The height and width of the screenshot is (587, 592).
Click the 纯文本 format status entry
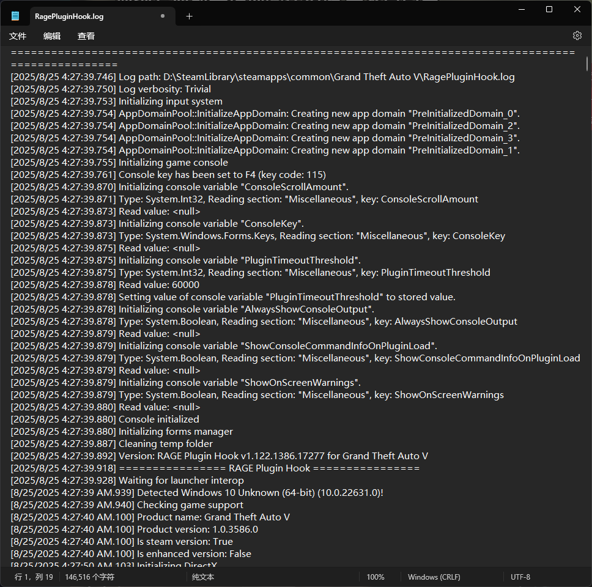coord(203,577)
